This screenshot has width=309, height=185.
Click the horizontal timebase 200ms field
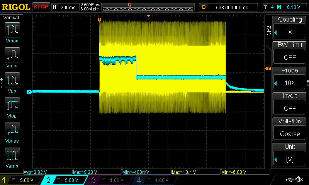pos(65,7)
